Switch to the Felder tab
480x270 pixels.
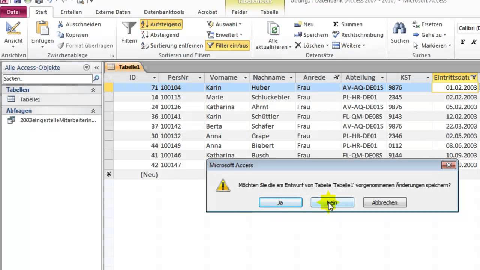click(240, 12)
